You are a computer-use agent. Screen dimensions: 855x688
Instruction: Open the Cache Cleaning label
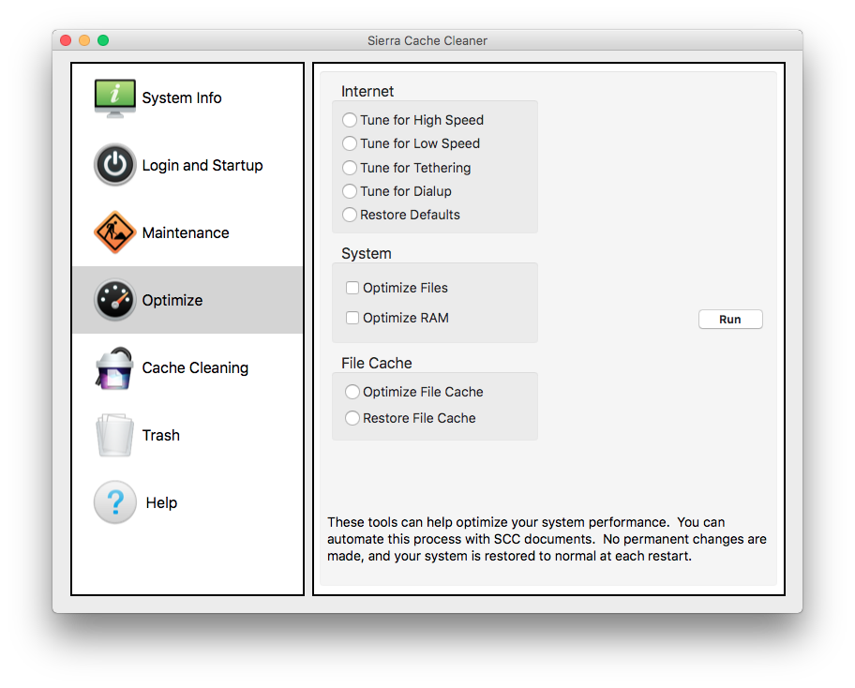(x=195, y=368)
